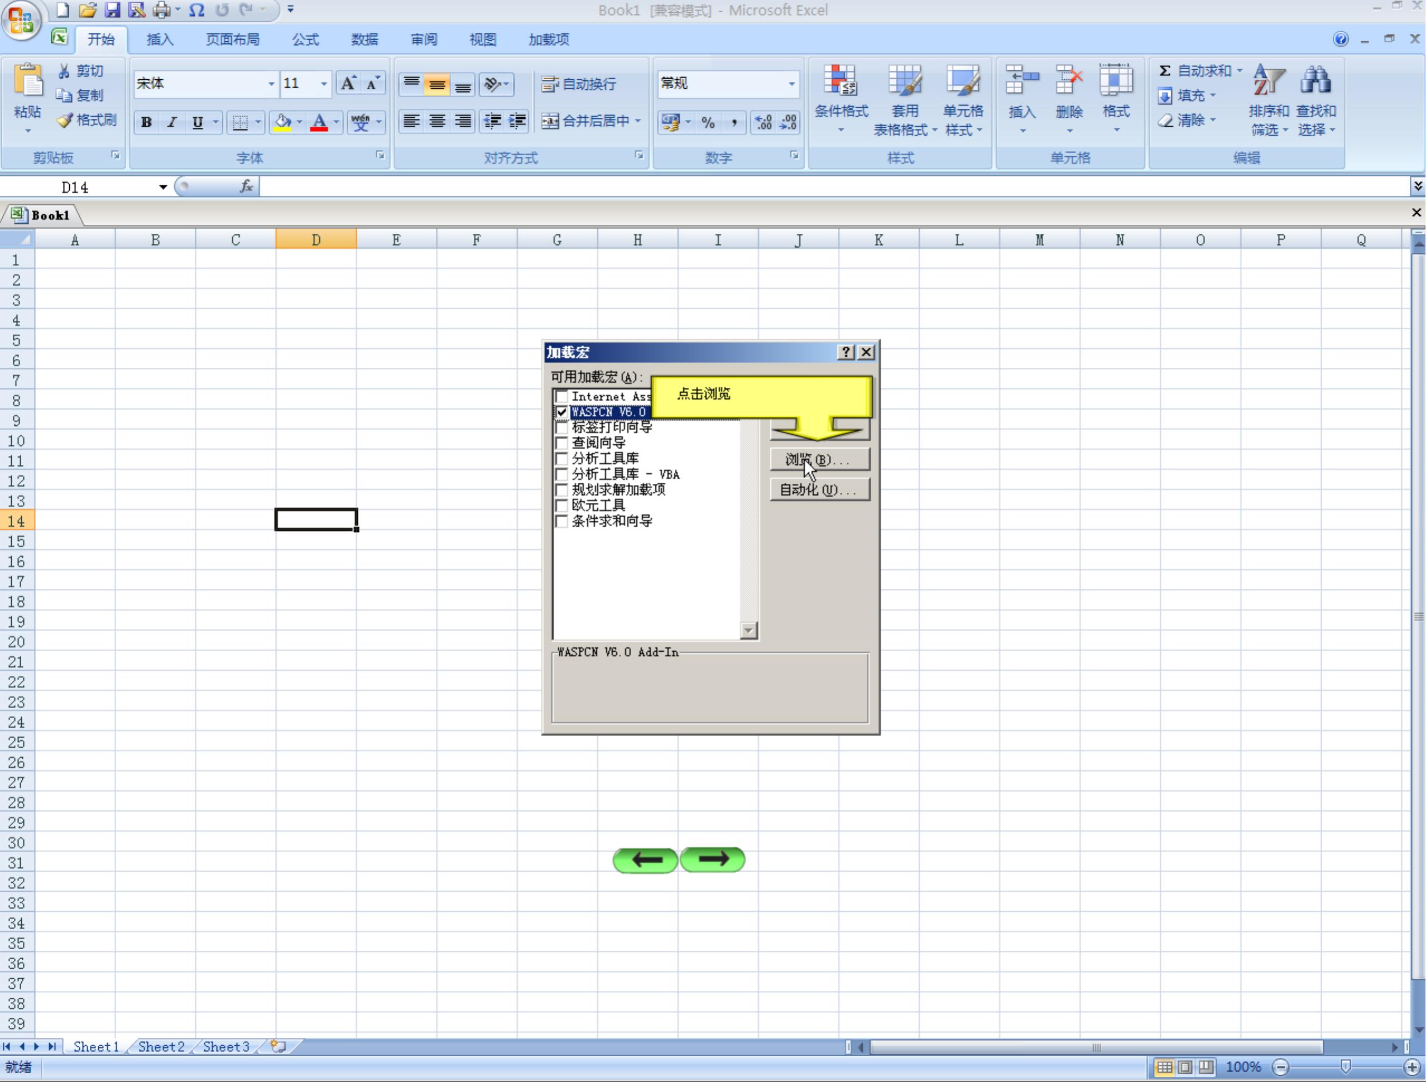Click the italic formatting icon
This screenshot has width=1426, height=1082.
(171, 122)
